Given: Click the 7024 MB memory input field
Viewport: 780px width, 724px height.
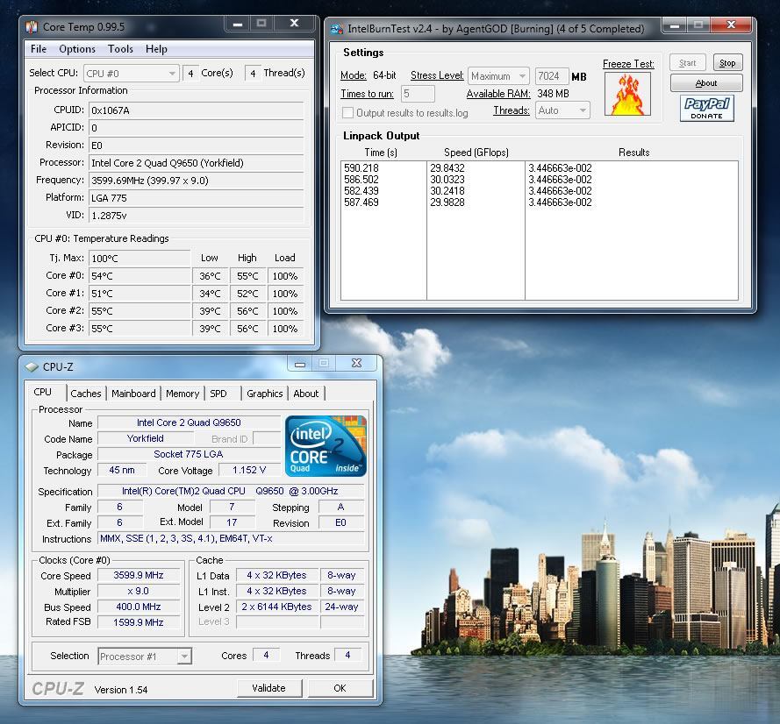Looking at the screenshot, I should 552,76.
